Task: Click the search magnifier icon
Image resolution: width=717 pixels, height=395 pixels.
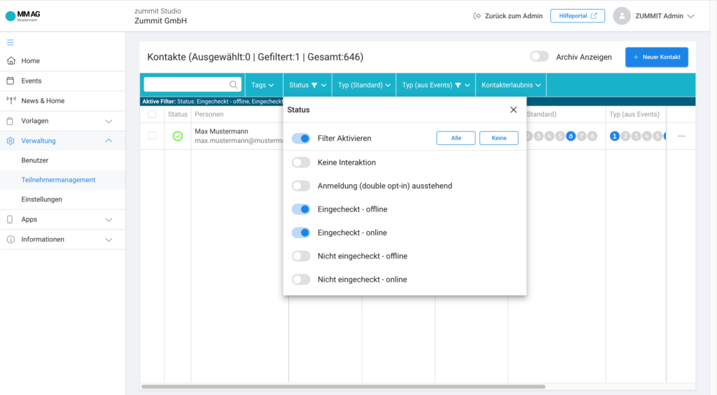Action: [233, 85]
